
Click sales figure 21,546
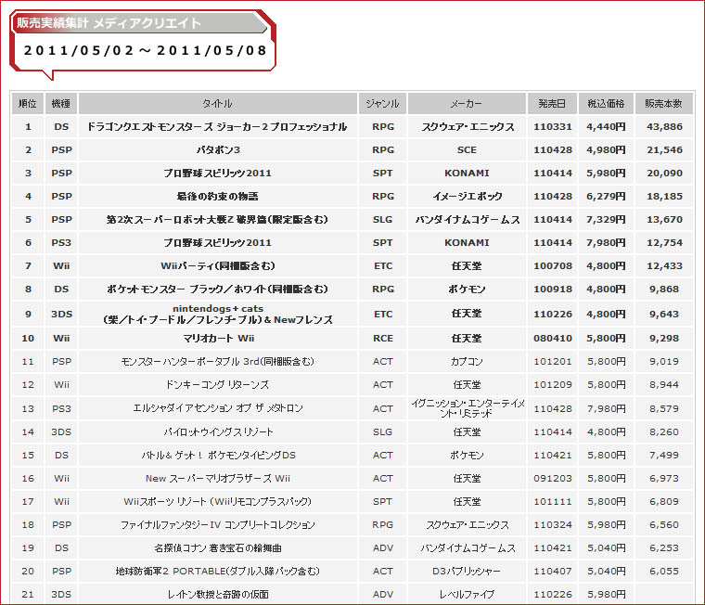tap(664, 150)
